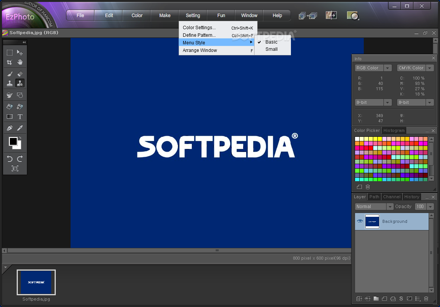
Task: Select the Gradient tool
Action: [x=9, y=116]
